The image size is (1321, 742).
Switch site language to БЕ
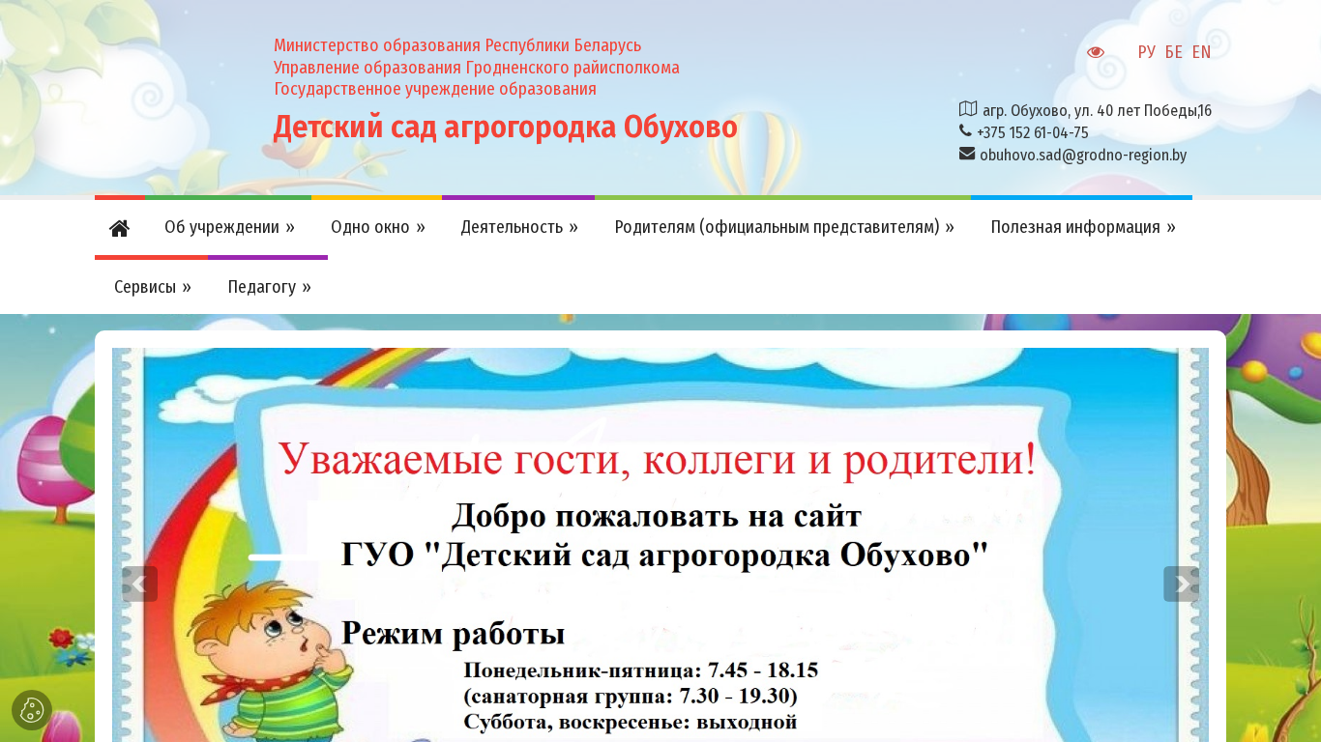1173,52
